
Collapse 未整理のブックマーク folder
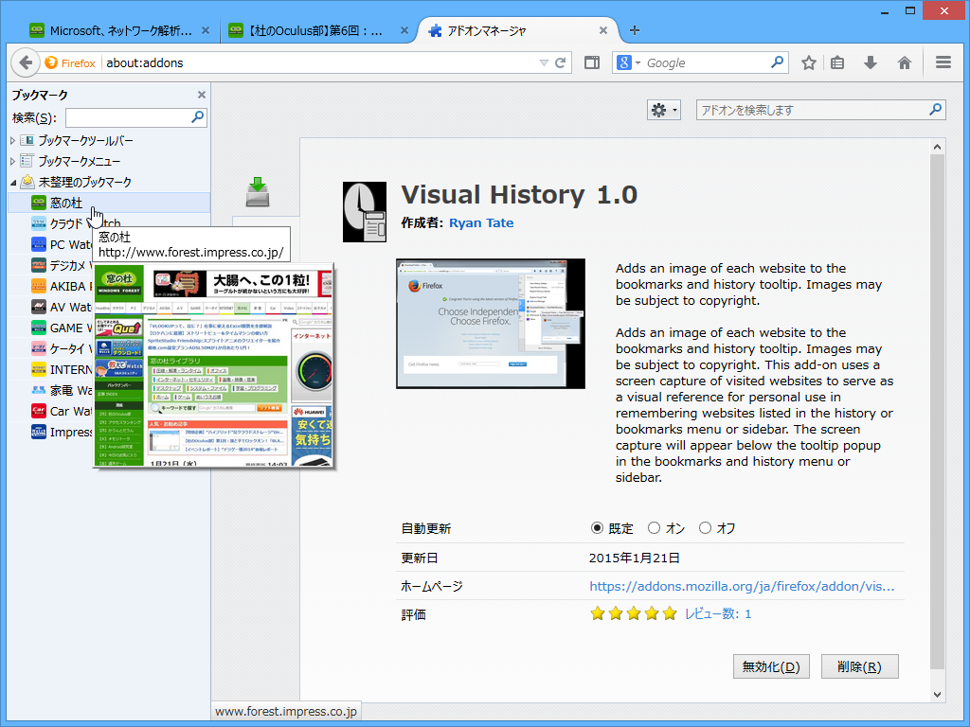click(x=13, y=183)
